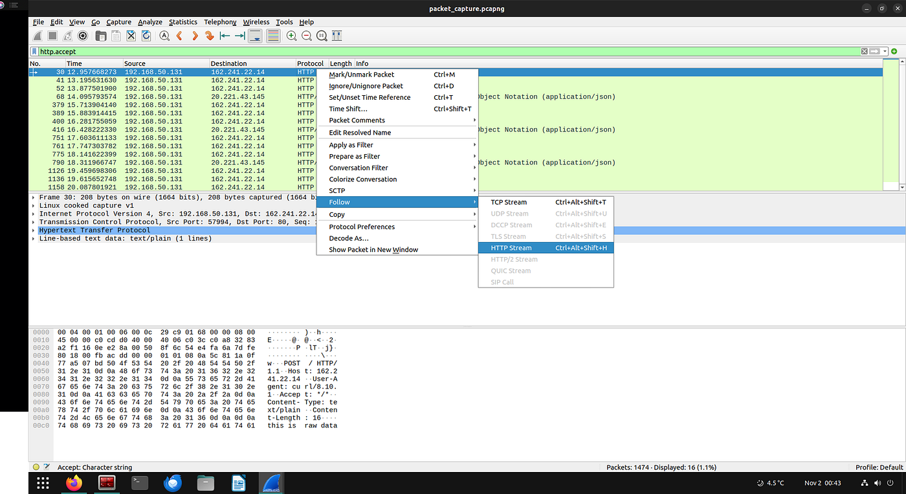This screenshot has height=494, width=906.
Task: Click the save capture file icon
Action: (115, 36)
